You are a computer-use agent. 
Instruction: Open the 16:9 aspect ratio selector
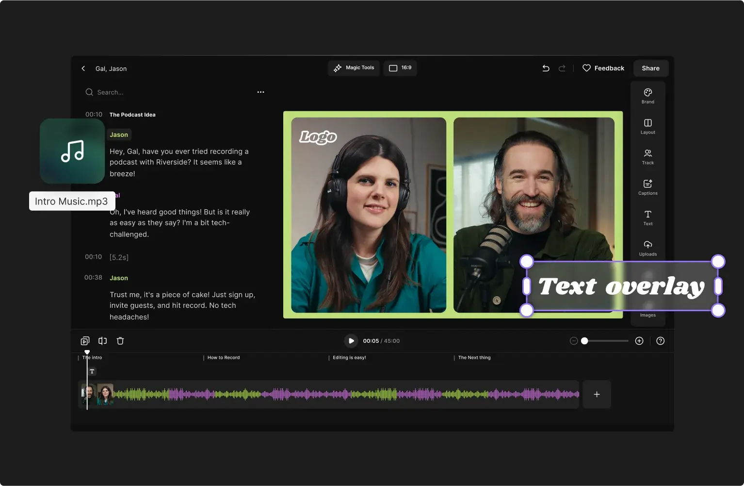pyautogui.click(x=400, y=68)
